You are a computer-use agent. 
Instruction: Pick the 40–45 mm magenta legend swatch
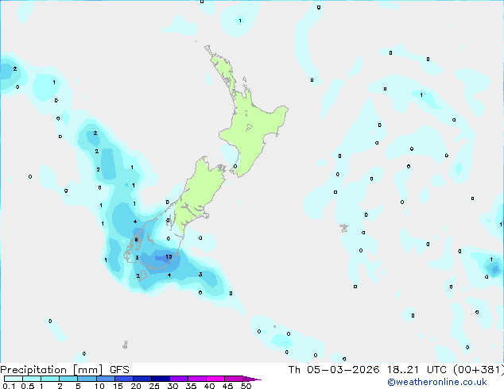[215, 379]
